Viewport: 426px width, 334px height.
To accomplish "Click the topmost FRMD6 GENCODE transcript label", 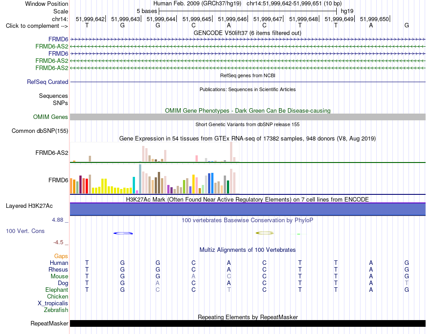I will tap(58, 40).
